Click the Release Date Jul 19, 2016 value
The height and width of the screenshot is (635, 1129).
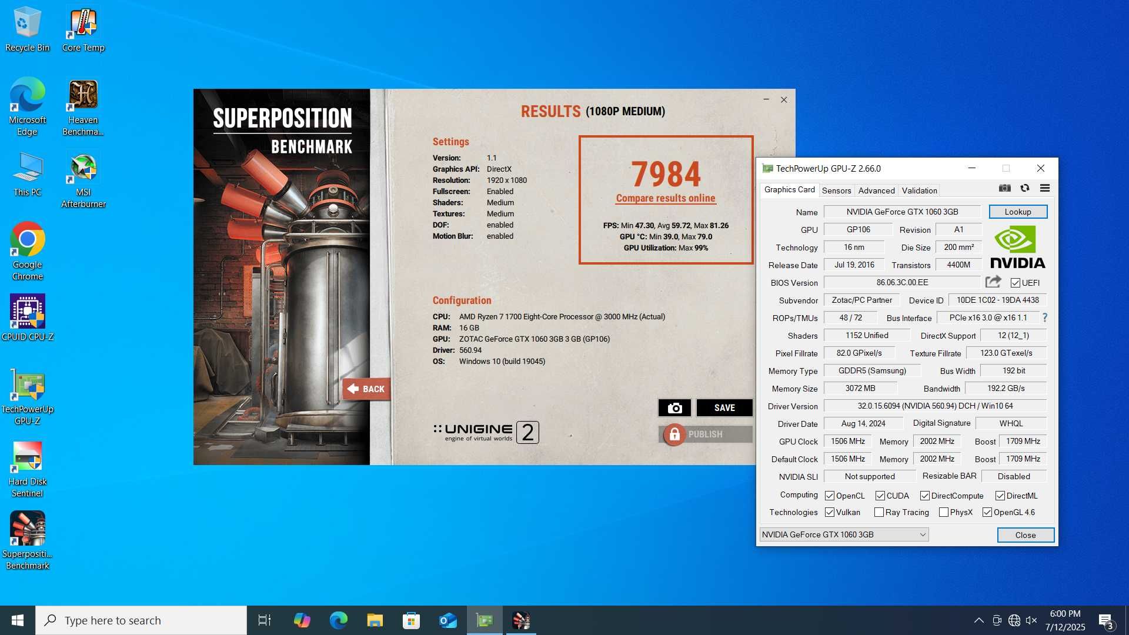[x=854, y=265]
